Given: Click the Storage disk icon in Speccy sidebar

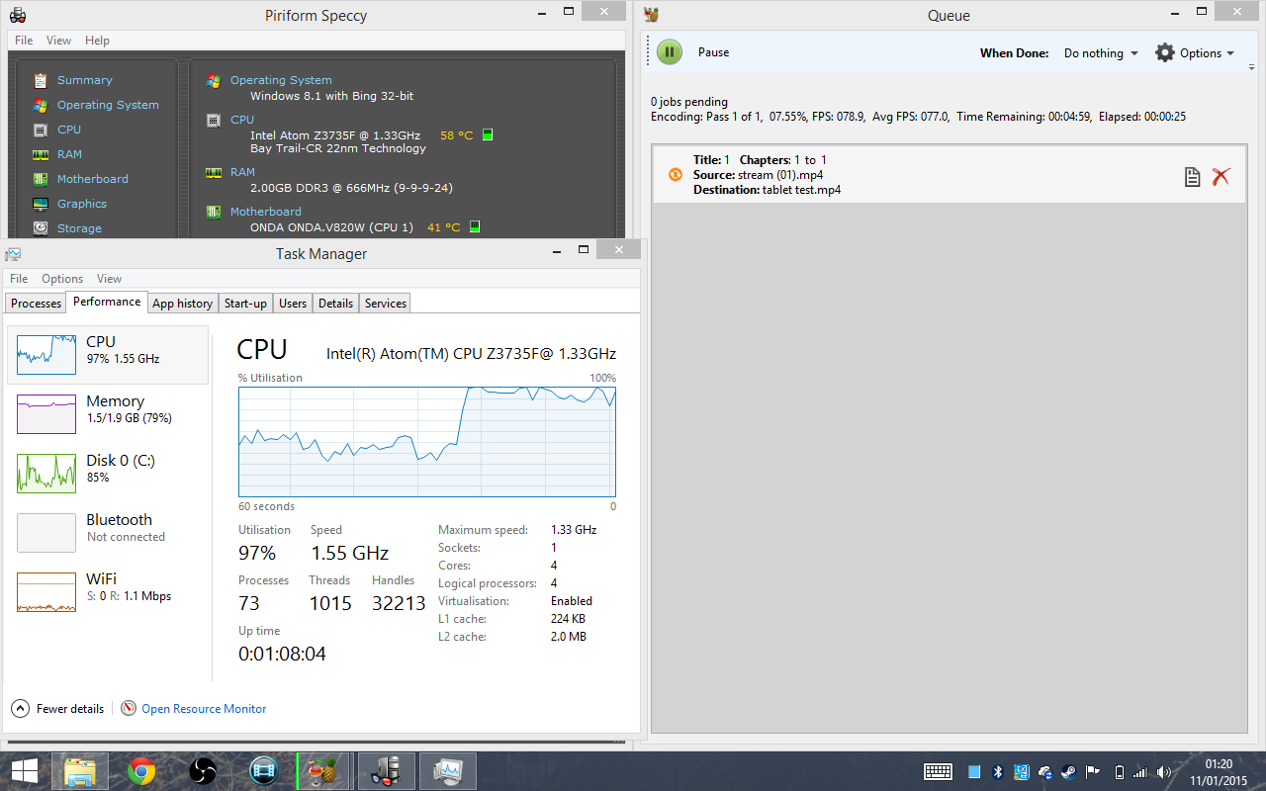Looking at the screenshot, I should (41, 228).
